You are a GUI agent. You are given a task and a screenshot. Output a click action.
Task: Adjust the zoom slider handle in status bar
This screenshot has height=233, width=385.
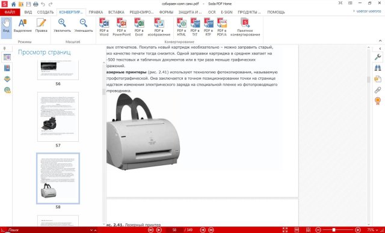[x=334, y=230]
